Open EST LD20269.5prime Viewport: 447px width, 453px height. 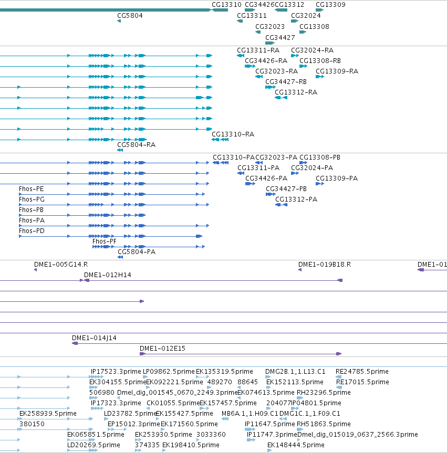93,445
